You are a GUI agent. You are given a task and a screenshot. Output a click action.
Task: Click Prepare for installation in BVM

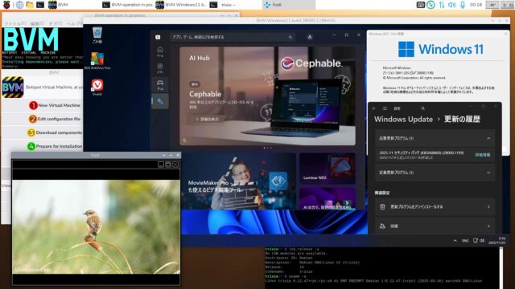point(55,146)
